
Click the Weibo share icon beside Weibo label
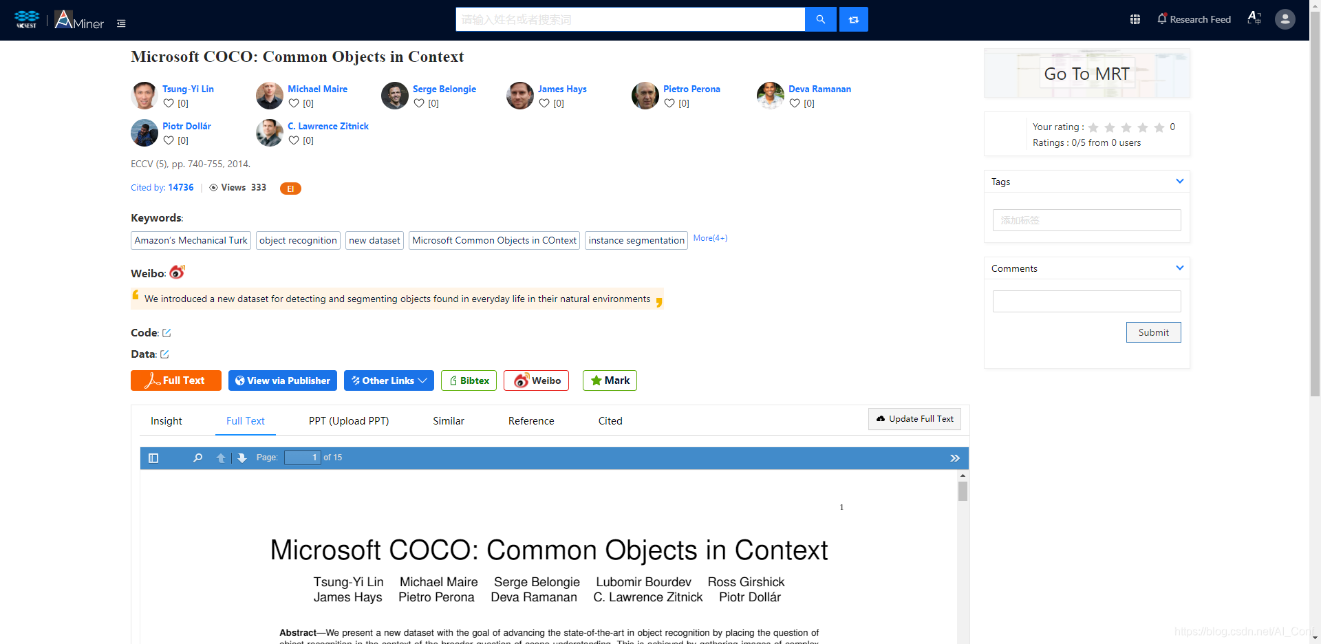(177, 272)
